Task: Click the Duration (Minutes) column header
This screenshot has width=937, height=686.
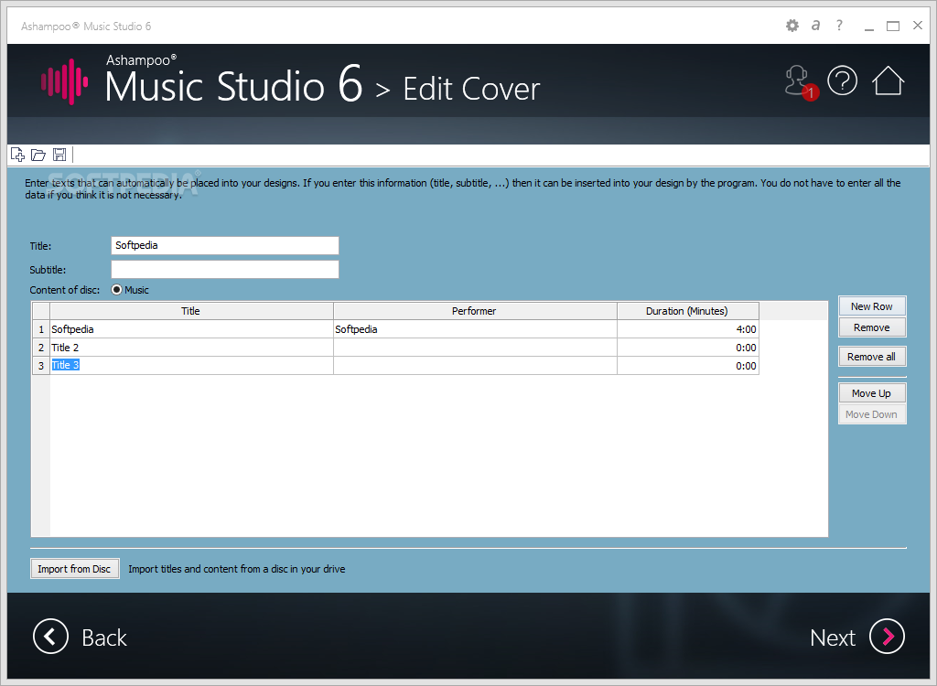Action: click(688, 311)
